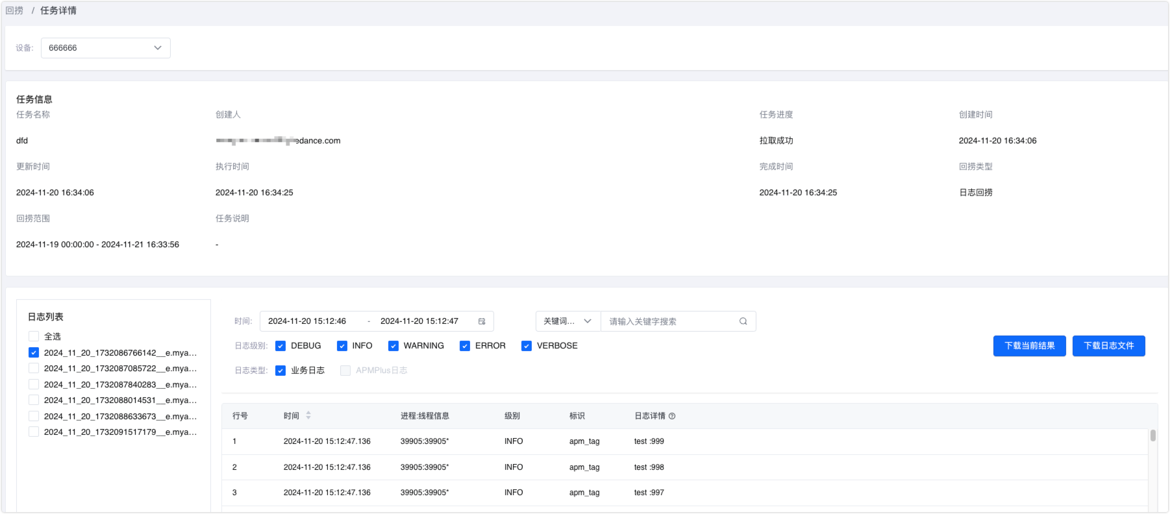1170x514 pixels.
Task: Toggle the 业务日志 log type checkbox
Action: coord(280,371)
